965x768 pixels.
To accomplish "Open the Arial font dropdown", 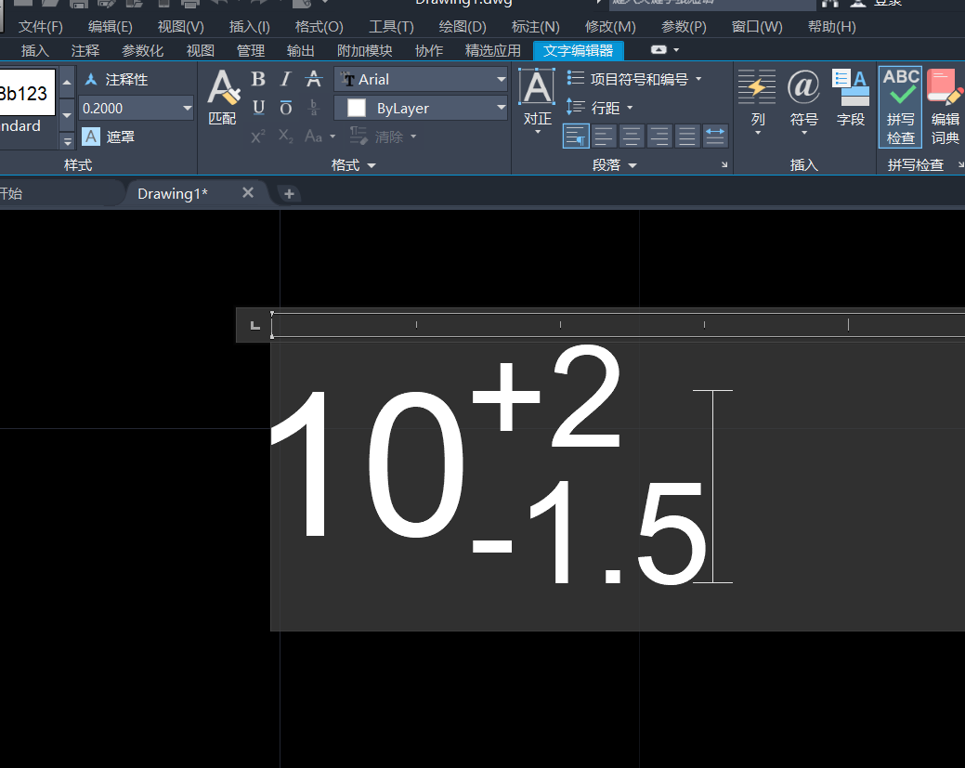I will pyautogui.click(x=501, y=80).
